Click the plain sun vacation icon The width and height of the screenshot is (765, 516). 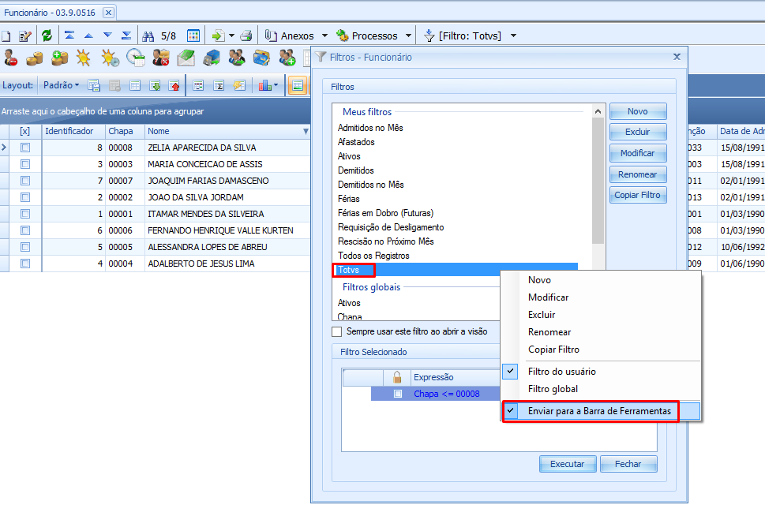84,58
